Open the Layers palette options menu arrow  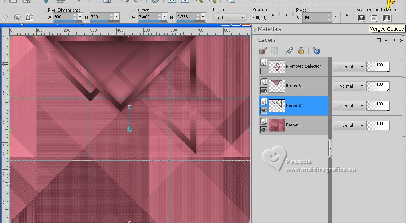click(386, 40)
